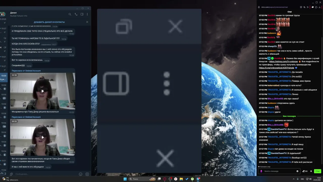
Task: Open Kick channel points infinity icon
Action: tap(305, 171)
